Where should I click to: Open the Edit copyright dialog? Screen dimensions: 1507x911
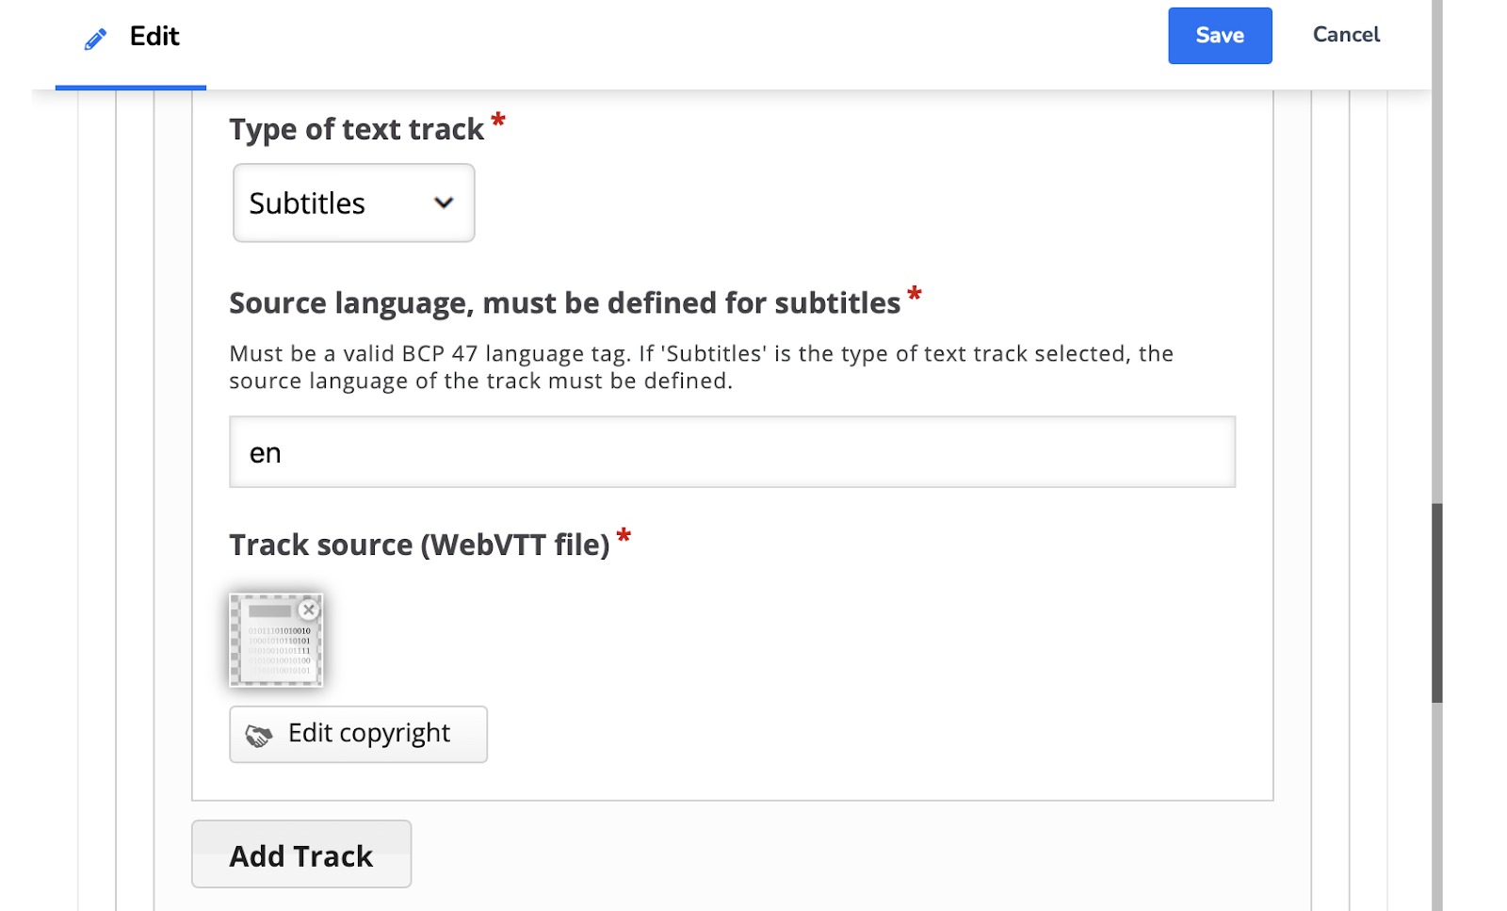point(359,734)
